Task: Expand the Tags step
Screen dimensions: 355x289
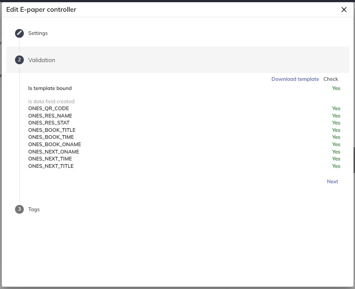Action: pos(34,209)
